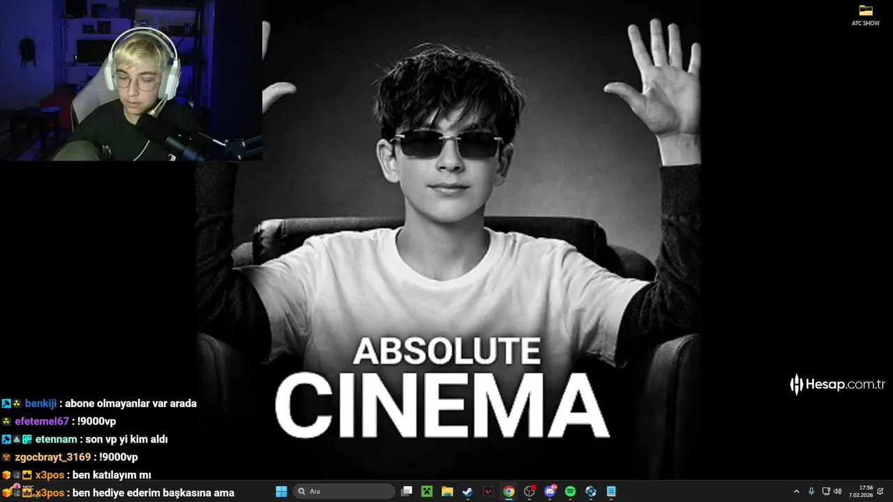Click username etennam in chat

point(56,439)
